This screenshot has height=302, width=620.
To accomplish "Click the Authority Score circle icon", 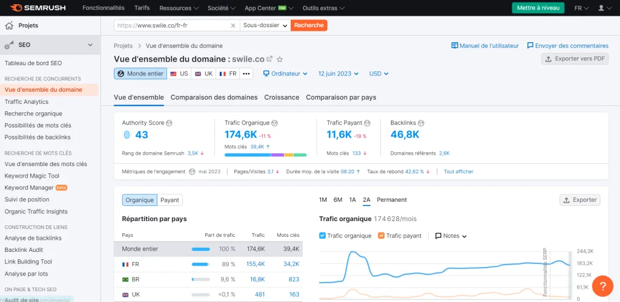I will [127, 135].
